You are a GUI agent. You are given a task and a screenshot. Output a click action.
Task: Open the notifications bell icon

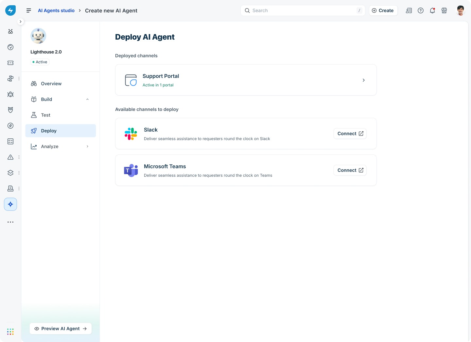[432, 10]
